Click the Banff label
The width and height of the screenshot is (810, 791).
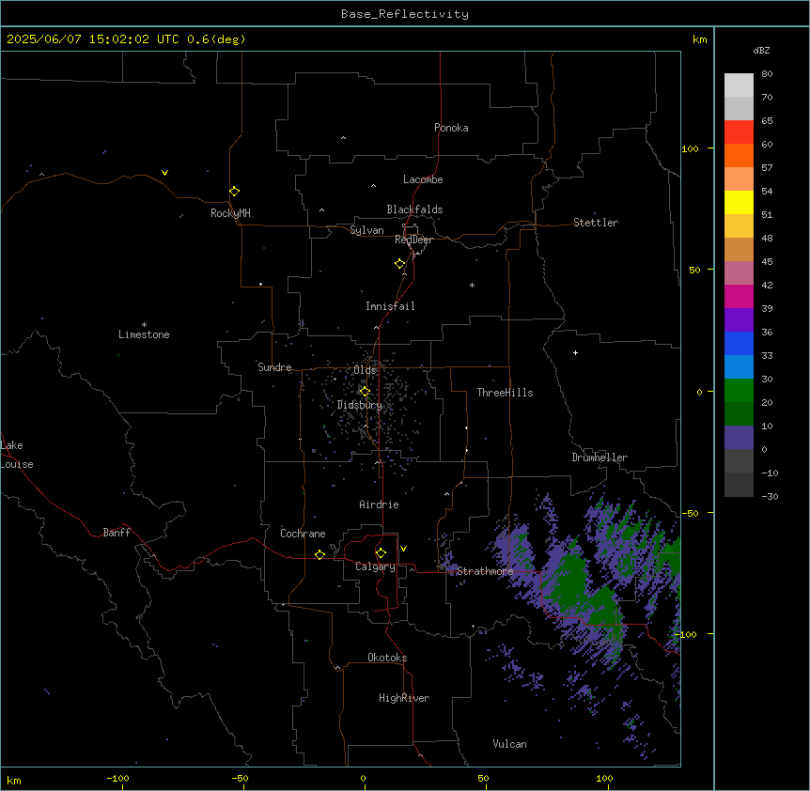pyautogui.click(x=117, y=533)
